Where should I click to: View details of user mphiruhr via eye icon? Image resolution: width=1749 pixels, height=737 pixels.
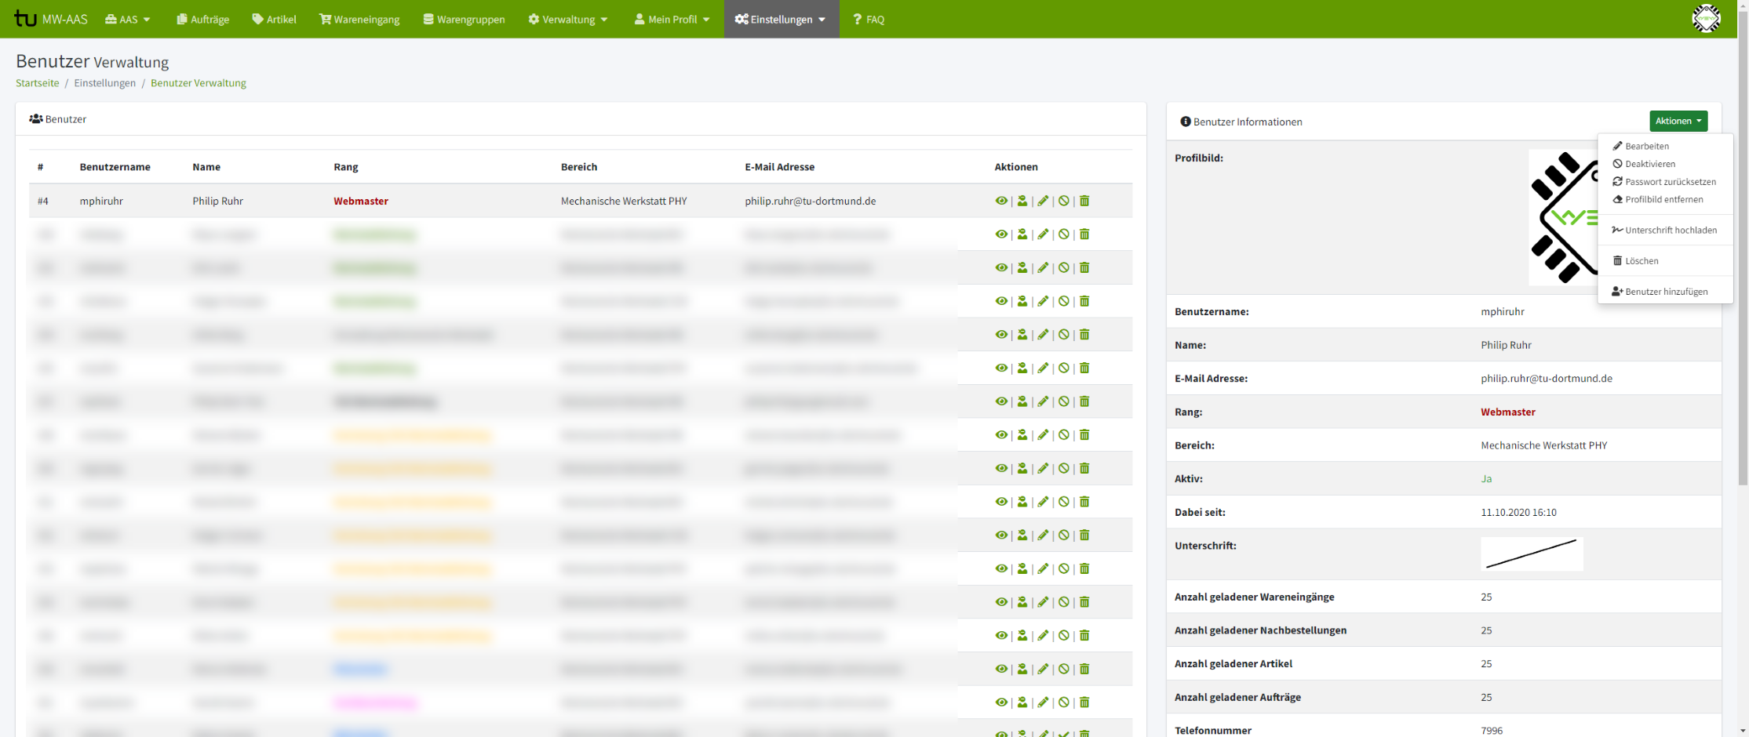[x=1001, y=201]
